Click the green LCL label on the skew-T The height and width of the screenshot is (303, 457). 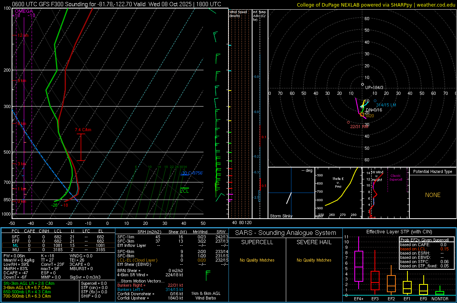184,191
